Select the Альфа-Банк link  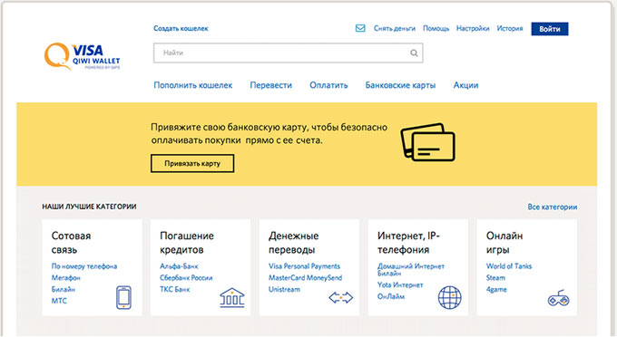(179, 266)
